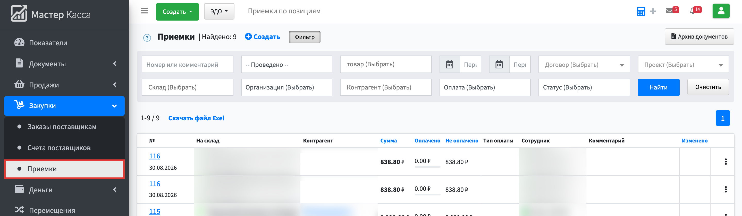Open Заказы поставщикам submenu item
The height and width of the screenshot is (216, 742).
pyautogui.click(x=64, y=127)
